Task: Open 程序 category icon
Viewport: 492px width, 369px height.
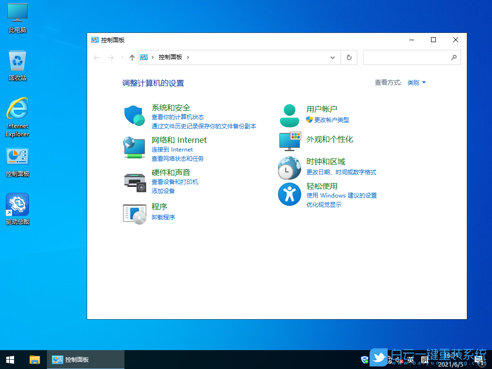Action: [x=134, y=214]
